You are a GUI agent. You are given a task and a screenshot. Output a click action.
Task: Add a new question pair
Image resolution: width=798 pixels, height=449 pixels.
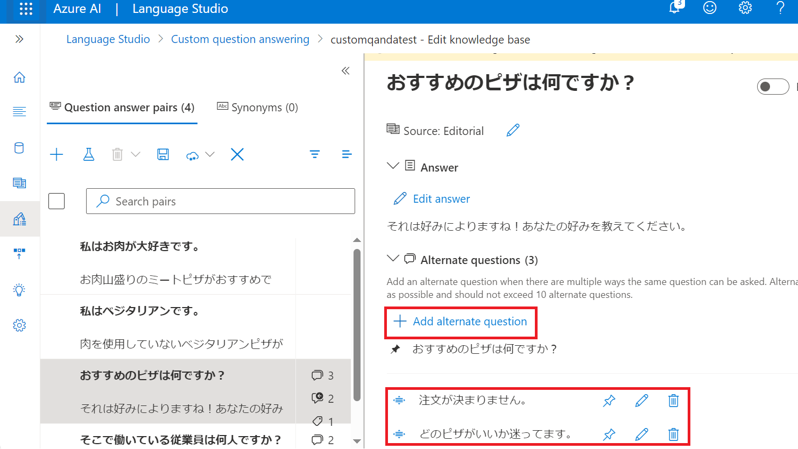(57, 155)
